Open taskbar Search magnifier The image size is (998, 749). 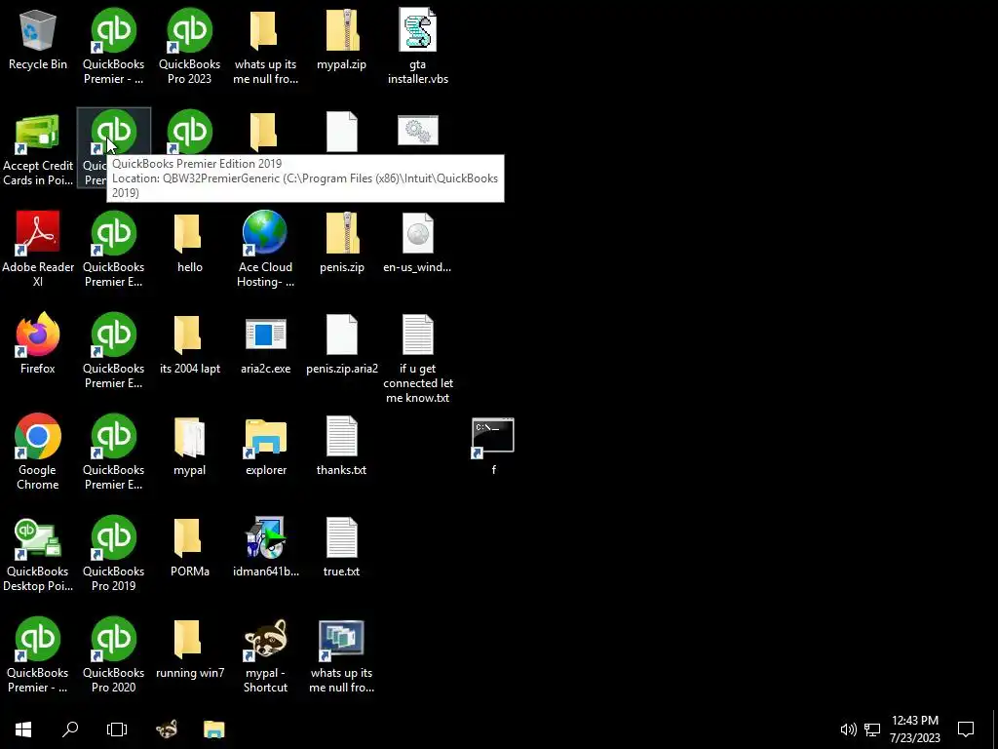pyautogui.click(x=70, y=729)
